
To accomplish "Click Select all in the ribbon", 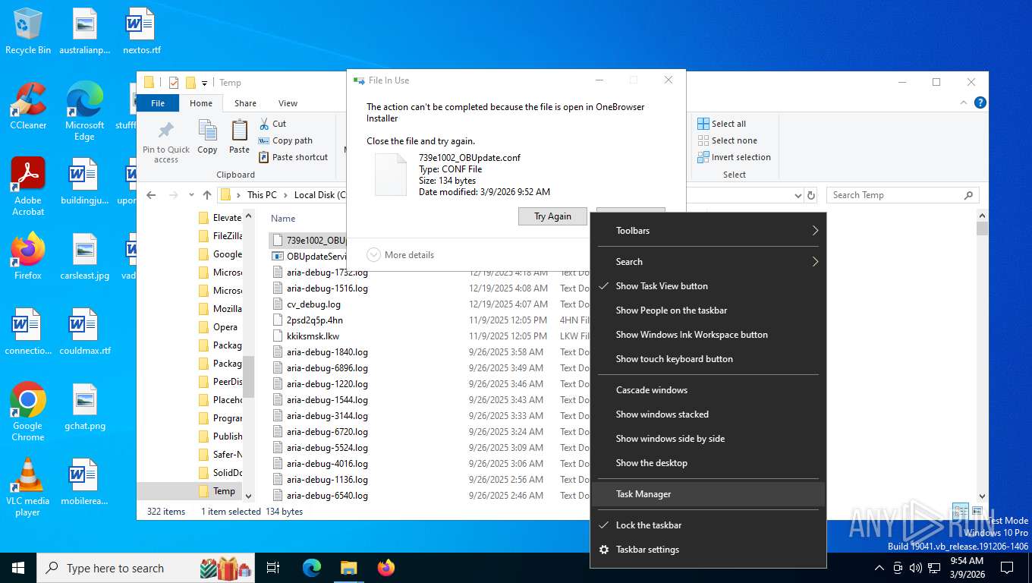I will [722, 124].
